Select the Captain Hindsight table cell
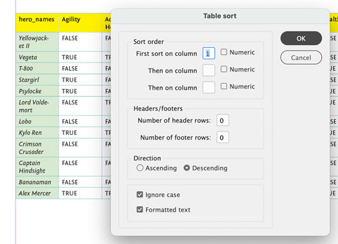 pos(37,167)
